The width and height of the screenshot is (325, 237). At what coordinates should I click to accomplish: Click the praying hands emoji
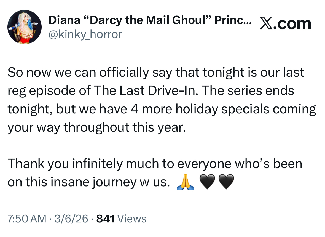[x=184, y=182]
